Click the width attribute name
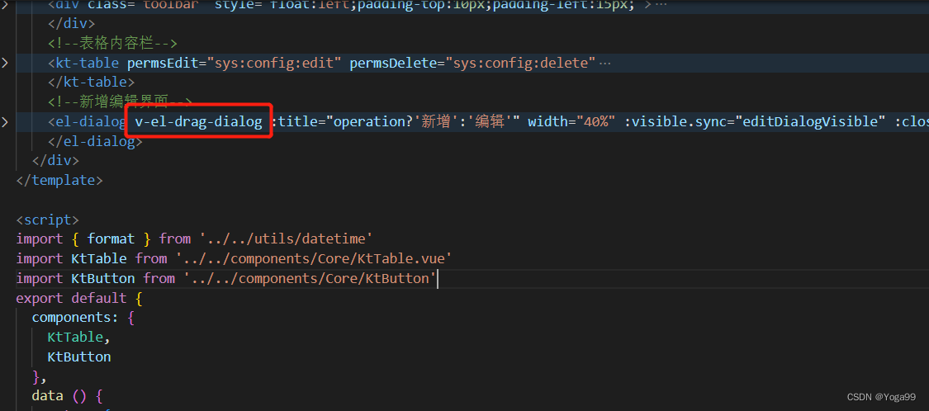The width and height of the screenshot is (929, 411). pyautogui.click(x=547, y=122)
